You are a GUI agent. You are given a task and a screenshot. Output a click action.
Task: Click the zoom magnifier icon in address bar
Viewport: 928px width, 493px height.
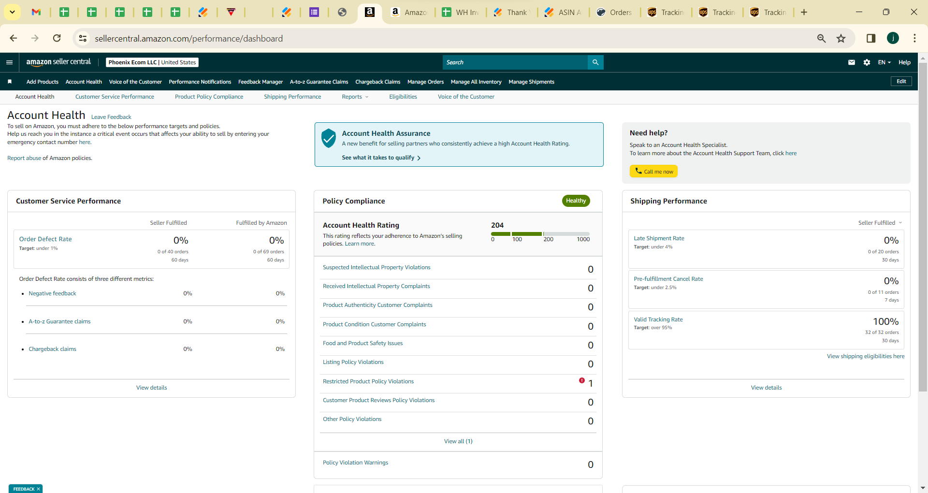(x=821, y=38)
